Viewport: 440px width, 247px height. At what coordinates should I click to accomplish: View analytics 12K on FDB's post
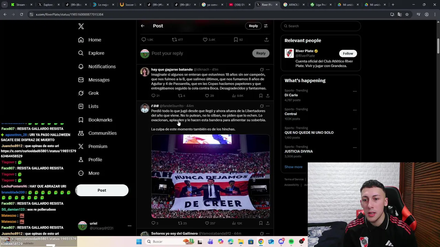(237, 223)
